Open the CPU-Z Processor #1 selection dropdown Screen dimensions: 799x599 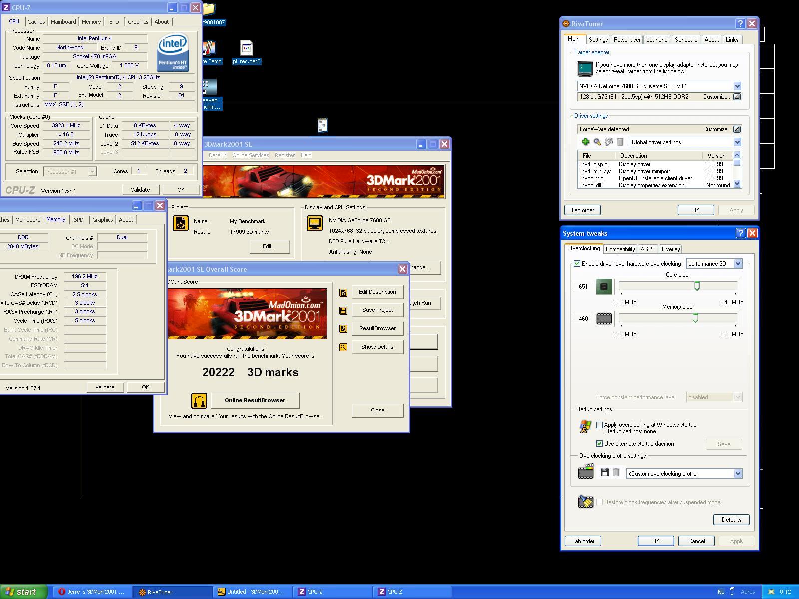92,172
